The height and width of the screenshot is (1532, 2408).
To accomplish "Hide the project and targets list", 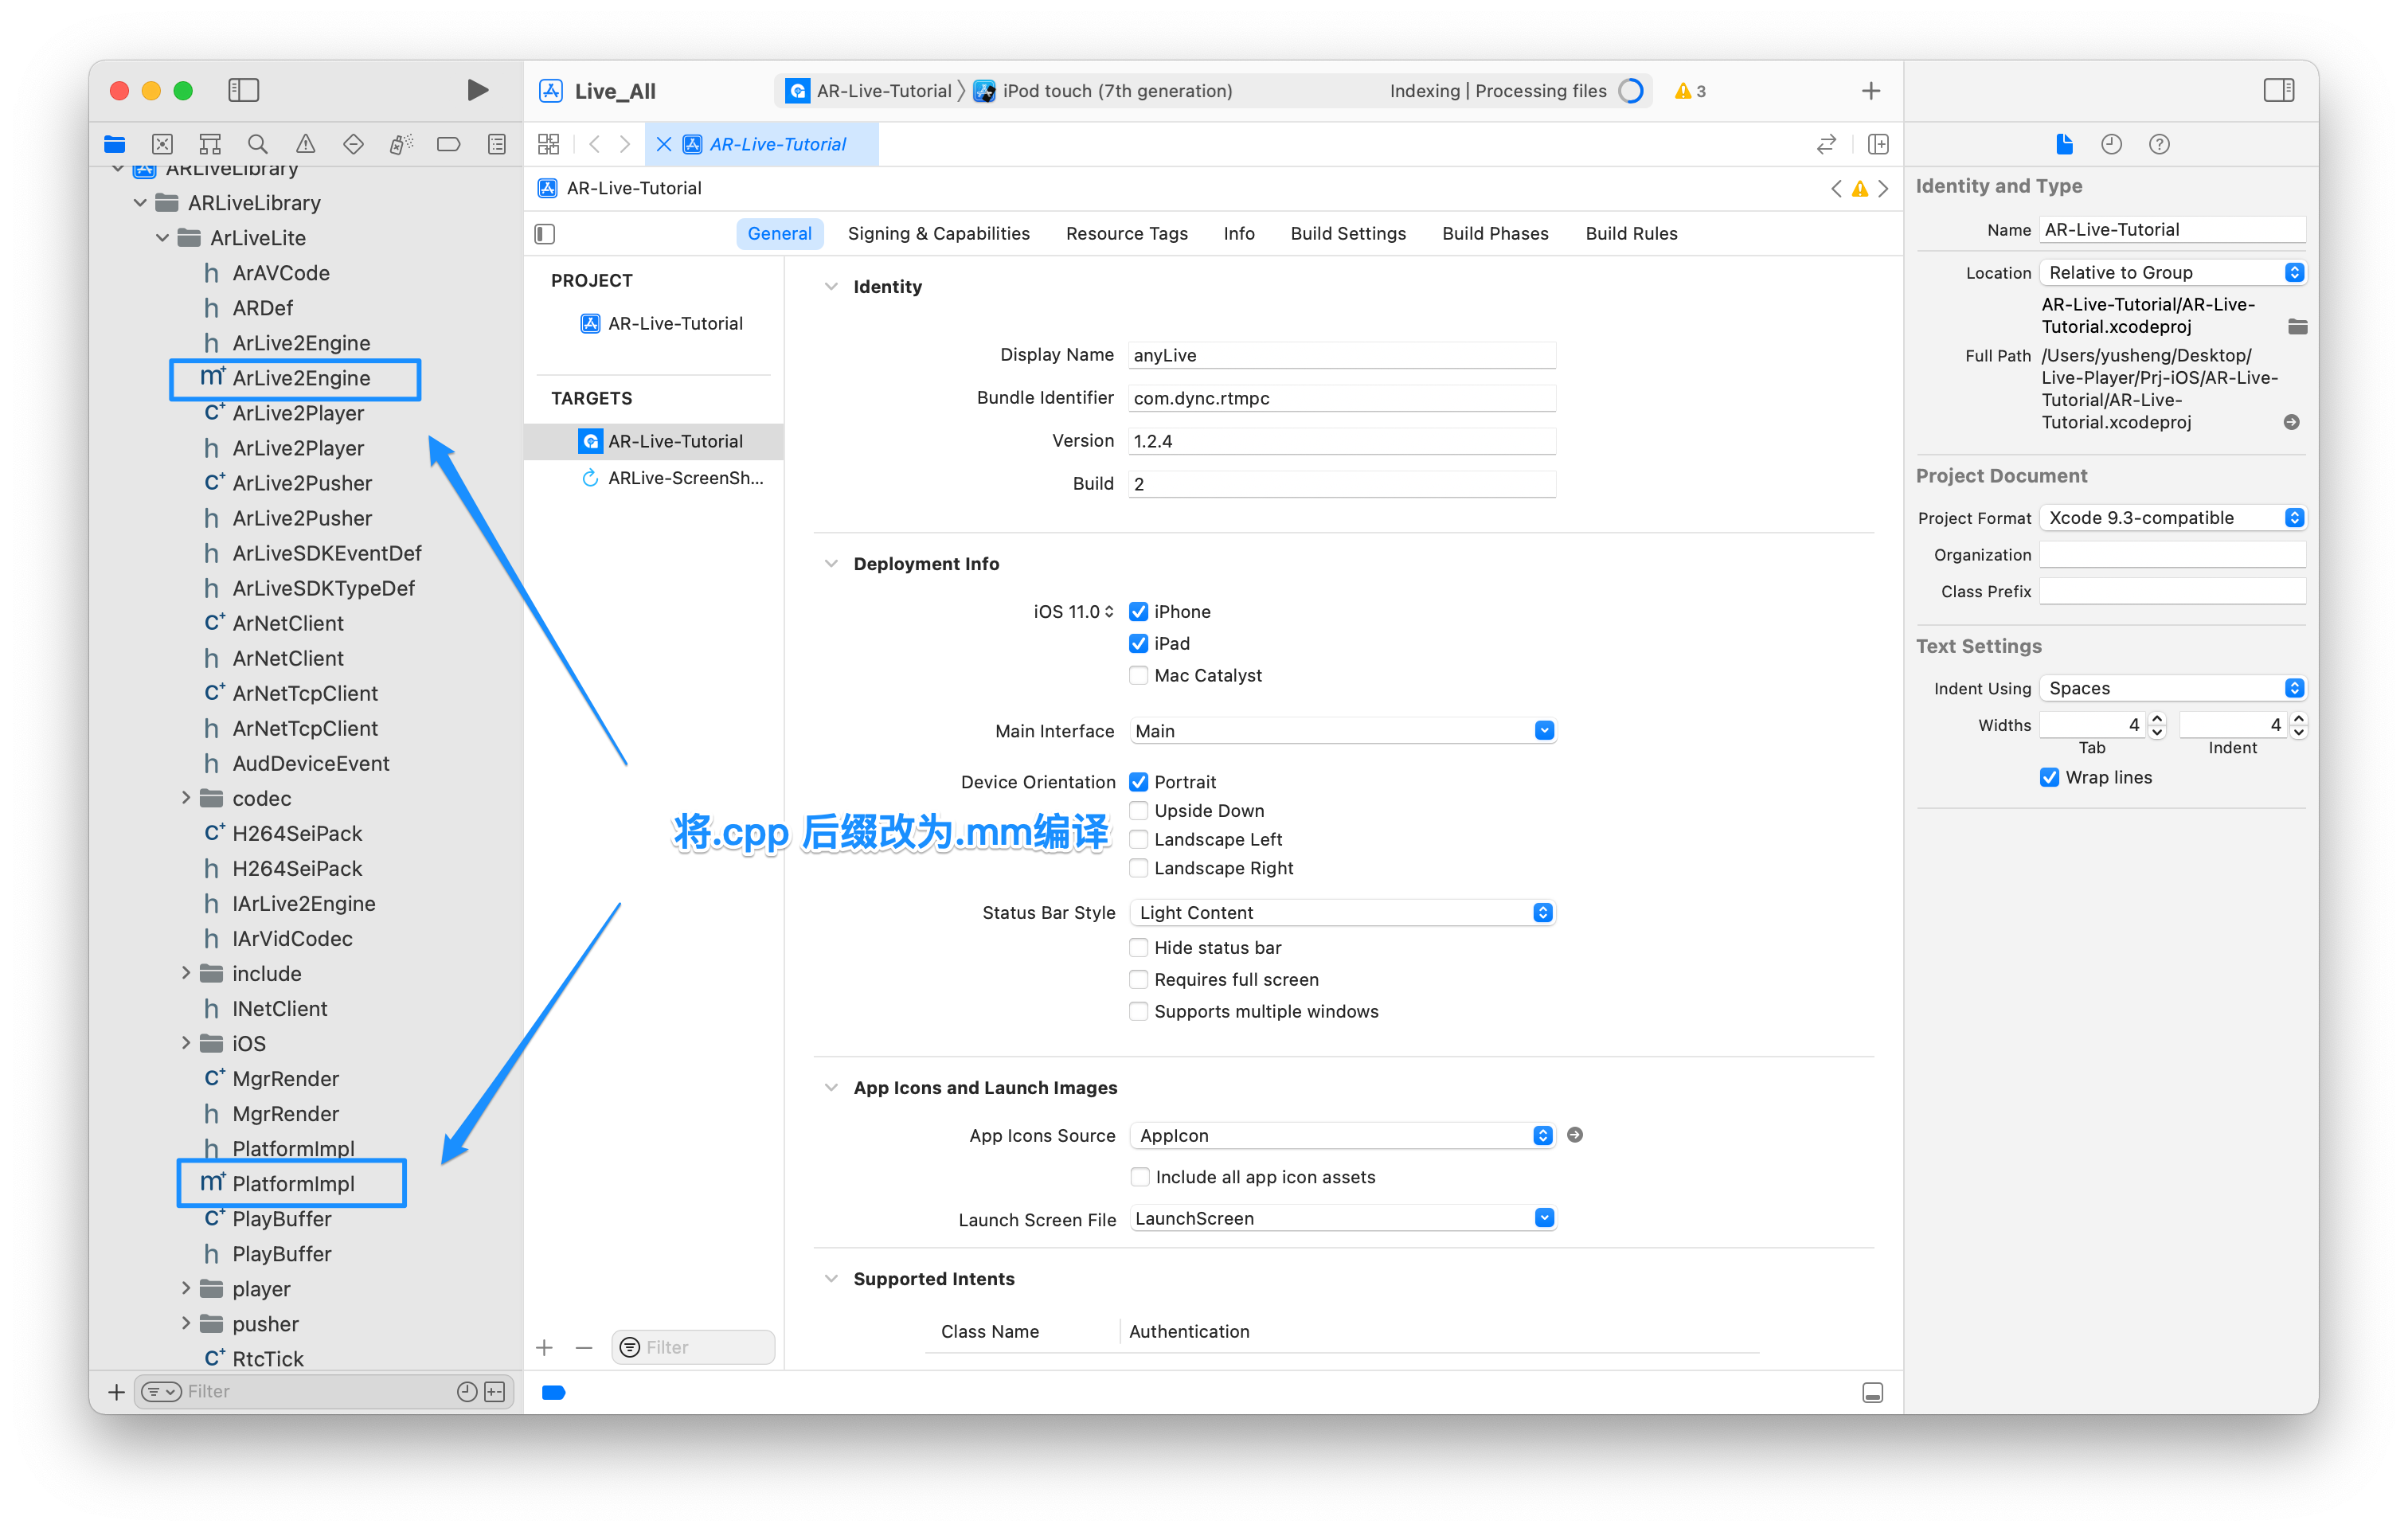I will point(545,234).
